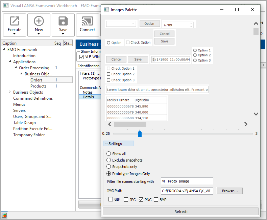Select Snapshots only radio button

click(x=108, y=166)
